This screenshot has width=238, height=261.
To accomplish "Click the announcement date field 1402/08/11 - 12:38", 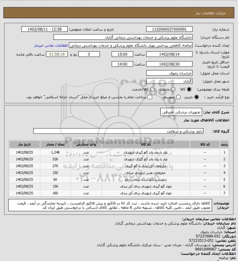I will (45, 29).
